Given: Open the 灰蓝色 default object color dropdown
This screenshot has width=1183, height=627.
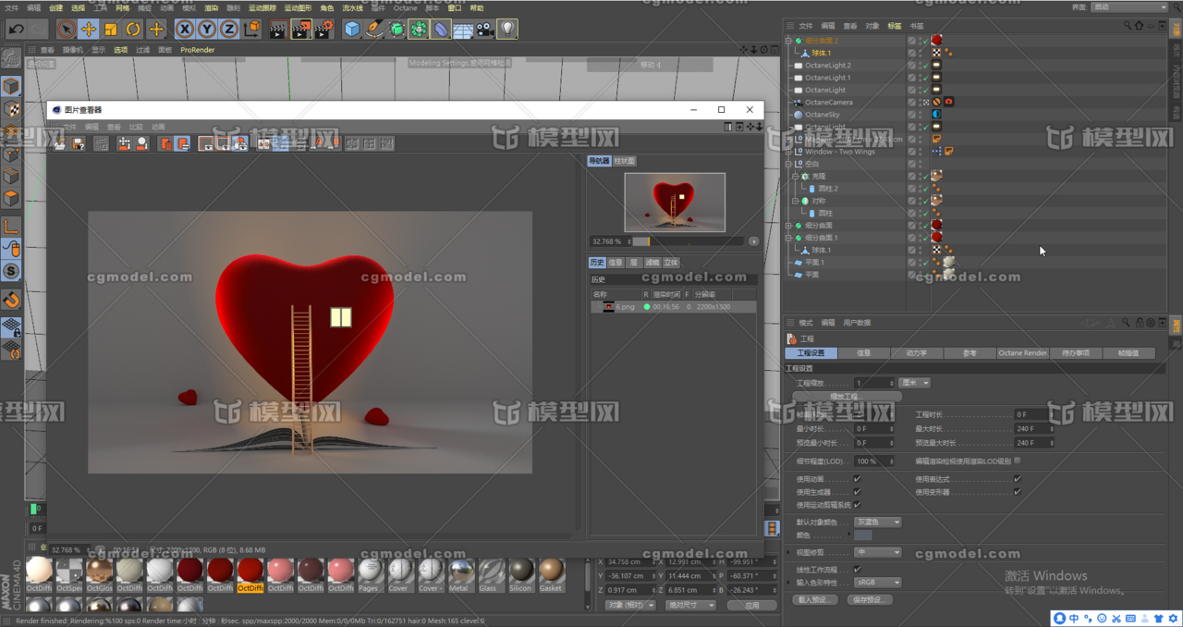Looking at the screenshot, I should pyautogui.click(x=878, y=522).
